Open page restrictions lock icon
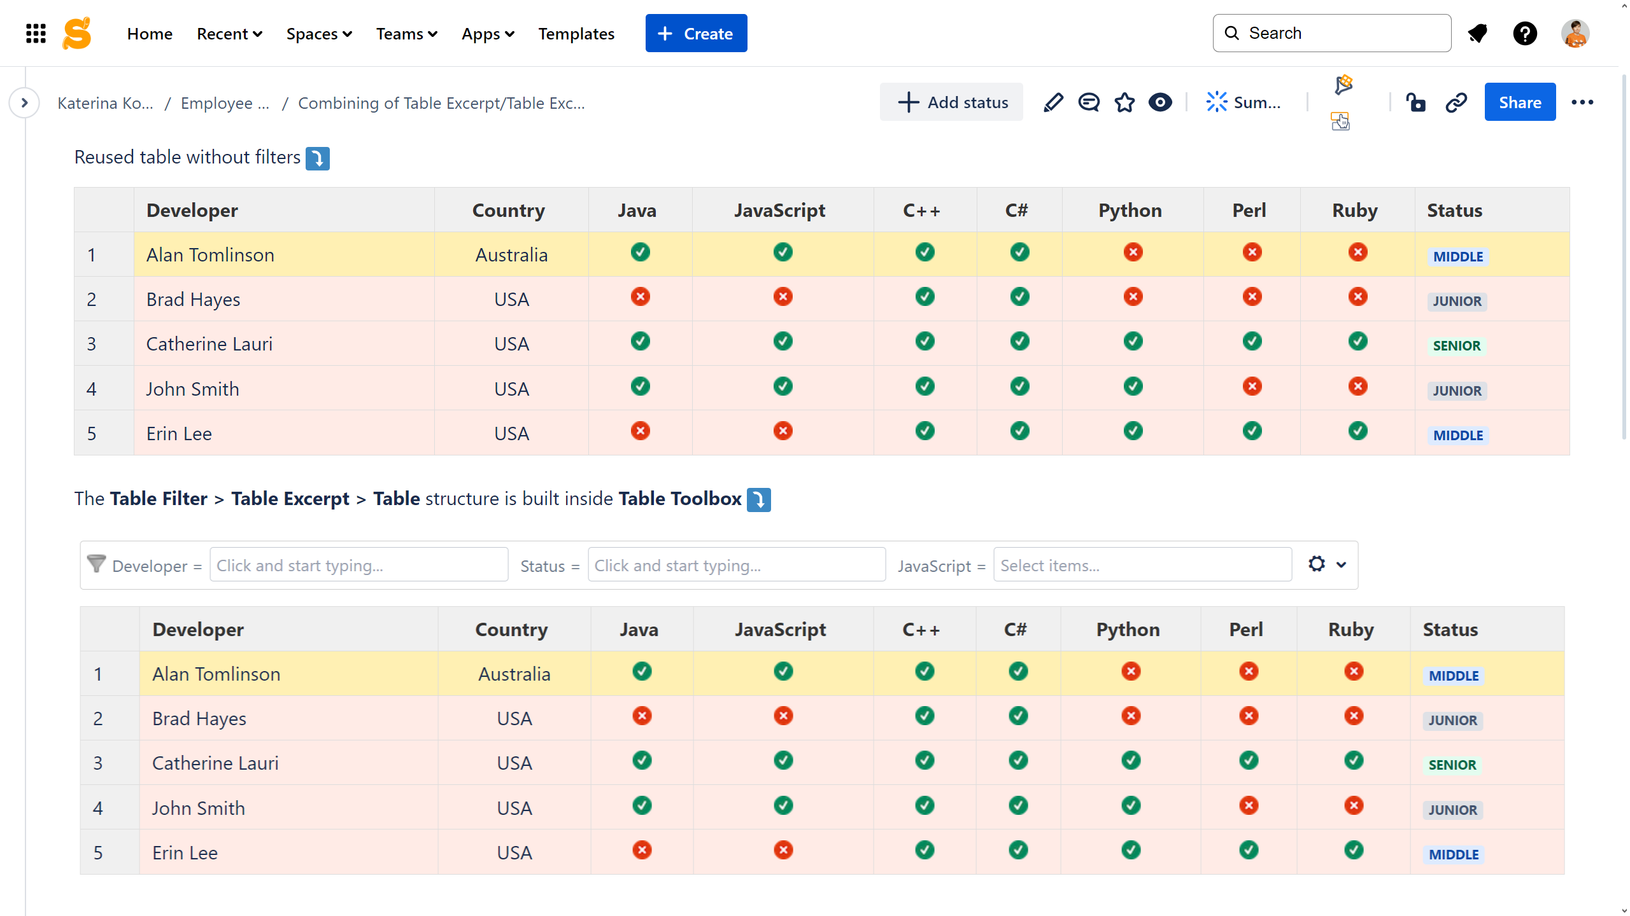Screen dimensions: 1630x916 point(1415,102)
